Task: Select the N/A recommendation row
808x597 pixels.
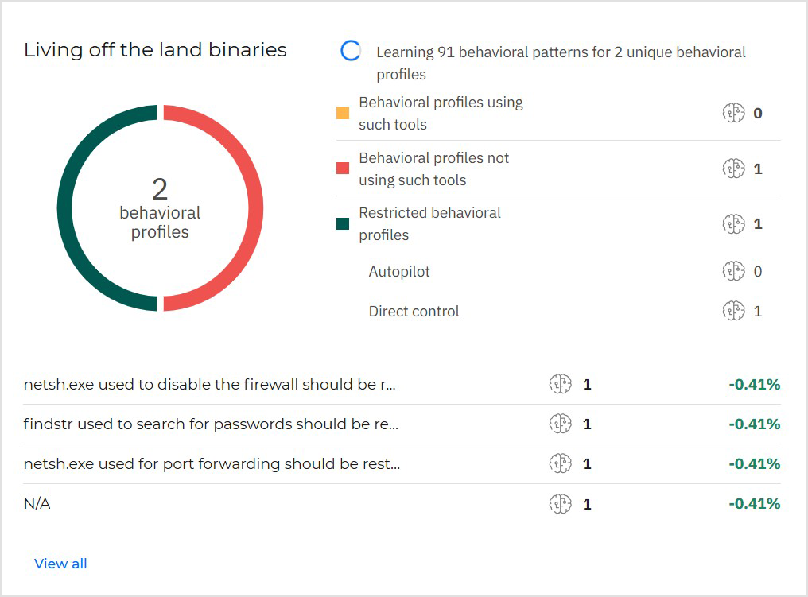Action: pos(37,503)
